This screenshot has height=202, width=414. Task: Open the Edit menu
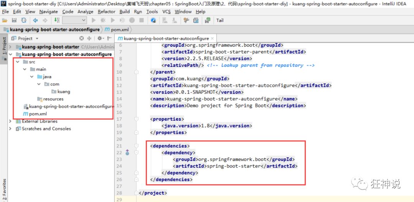pos(17,11)
